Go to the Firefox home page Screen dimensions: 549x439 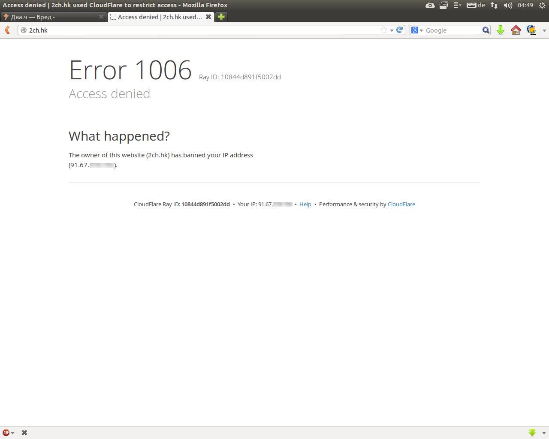tap(516, 30)
